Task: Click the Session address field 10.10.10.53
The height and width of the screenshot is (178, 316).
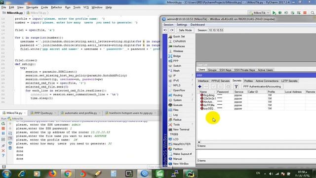Action: coord(216,30)
